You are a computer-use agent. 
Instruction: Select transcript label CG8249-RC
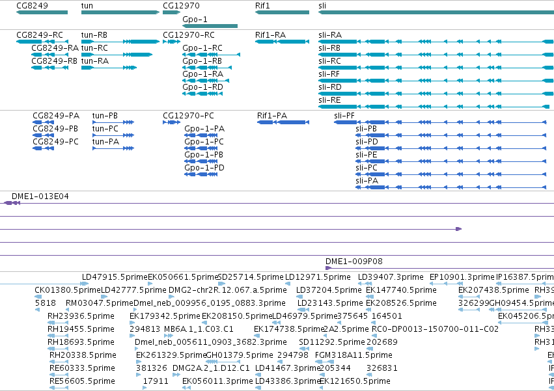tap(40, 35)
